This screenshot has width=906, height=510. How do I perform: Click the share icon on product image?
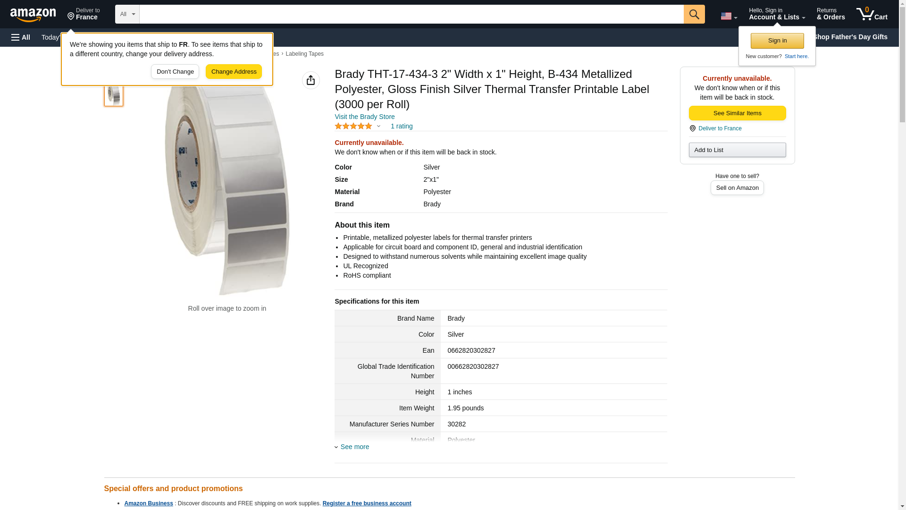(x=310, y=80)
